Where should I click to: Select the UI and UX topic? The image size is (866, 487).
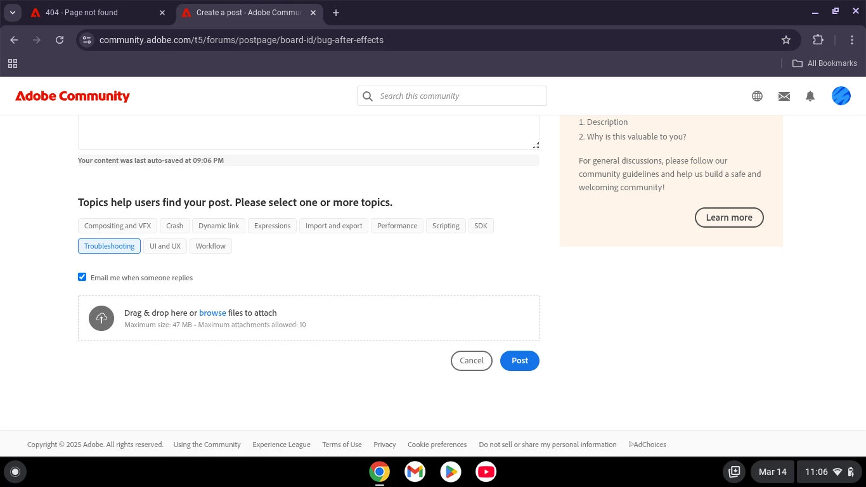click(x=165, y=246)
